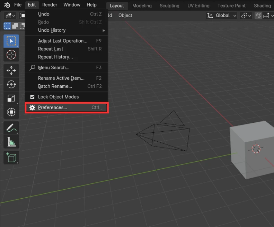274x227 pixels.
Task: Open the Global transform orientation dropdown
Action: pyautogui.click(x=222, y=16)
